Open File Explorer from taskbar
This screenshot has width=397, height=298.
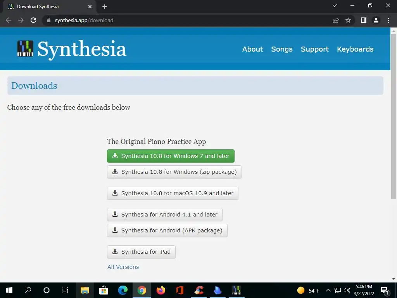coord(85,290)
